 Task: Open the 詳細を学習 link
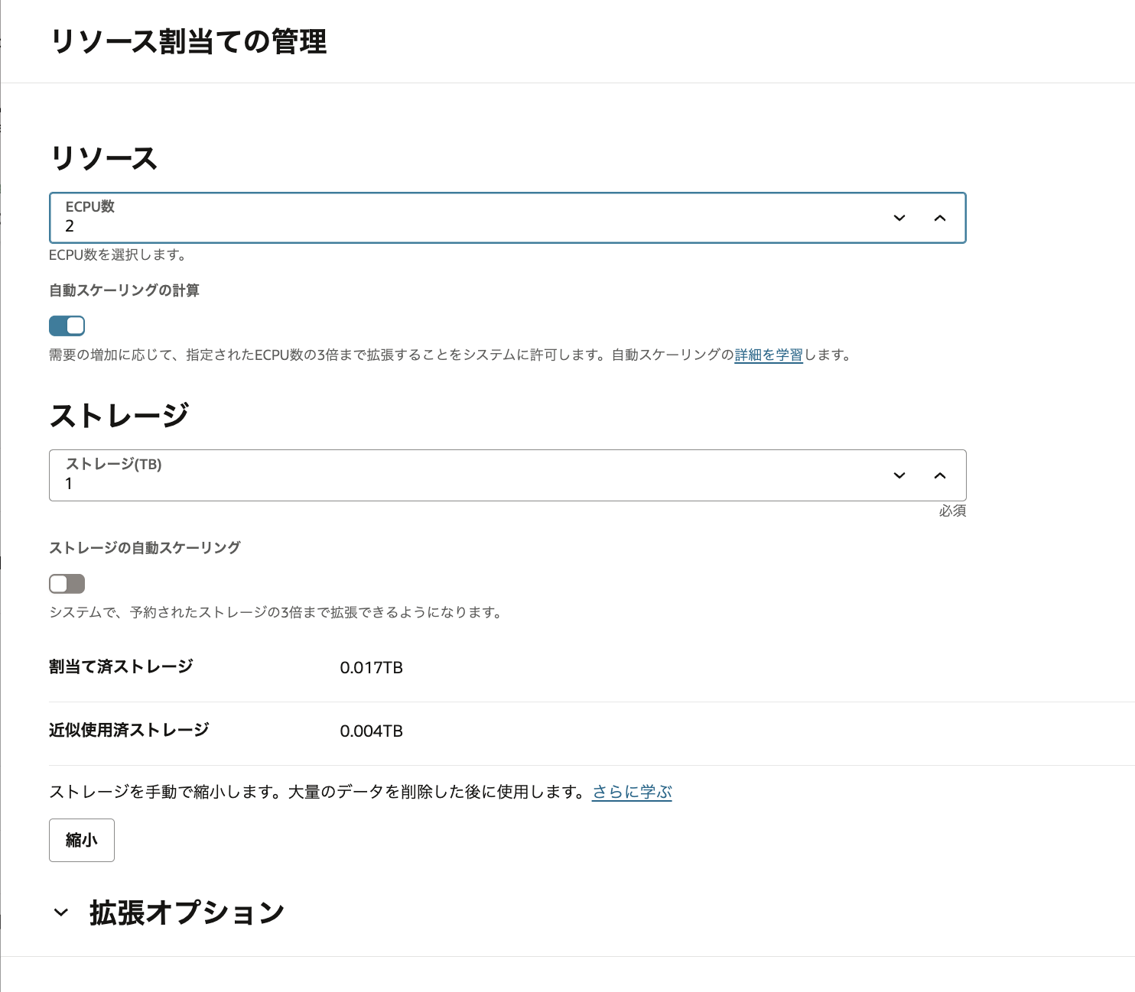(x=769, y=355)
